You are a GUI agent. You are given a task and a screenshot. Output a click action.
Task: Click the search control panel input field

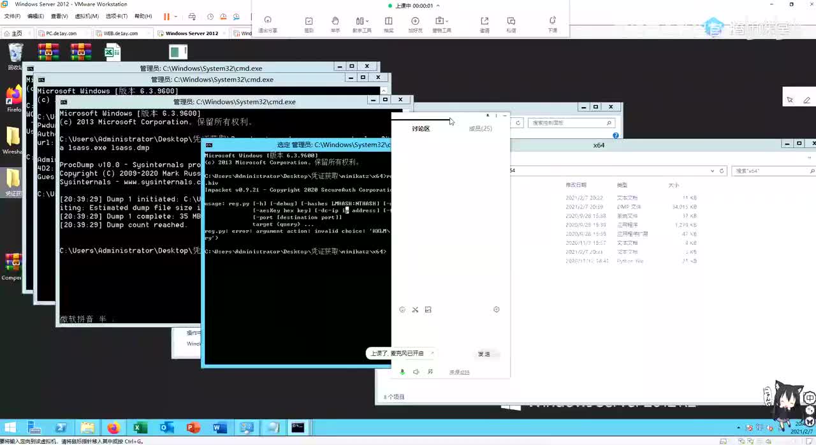pyautogui.click(x=572, y=123)
